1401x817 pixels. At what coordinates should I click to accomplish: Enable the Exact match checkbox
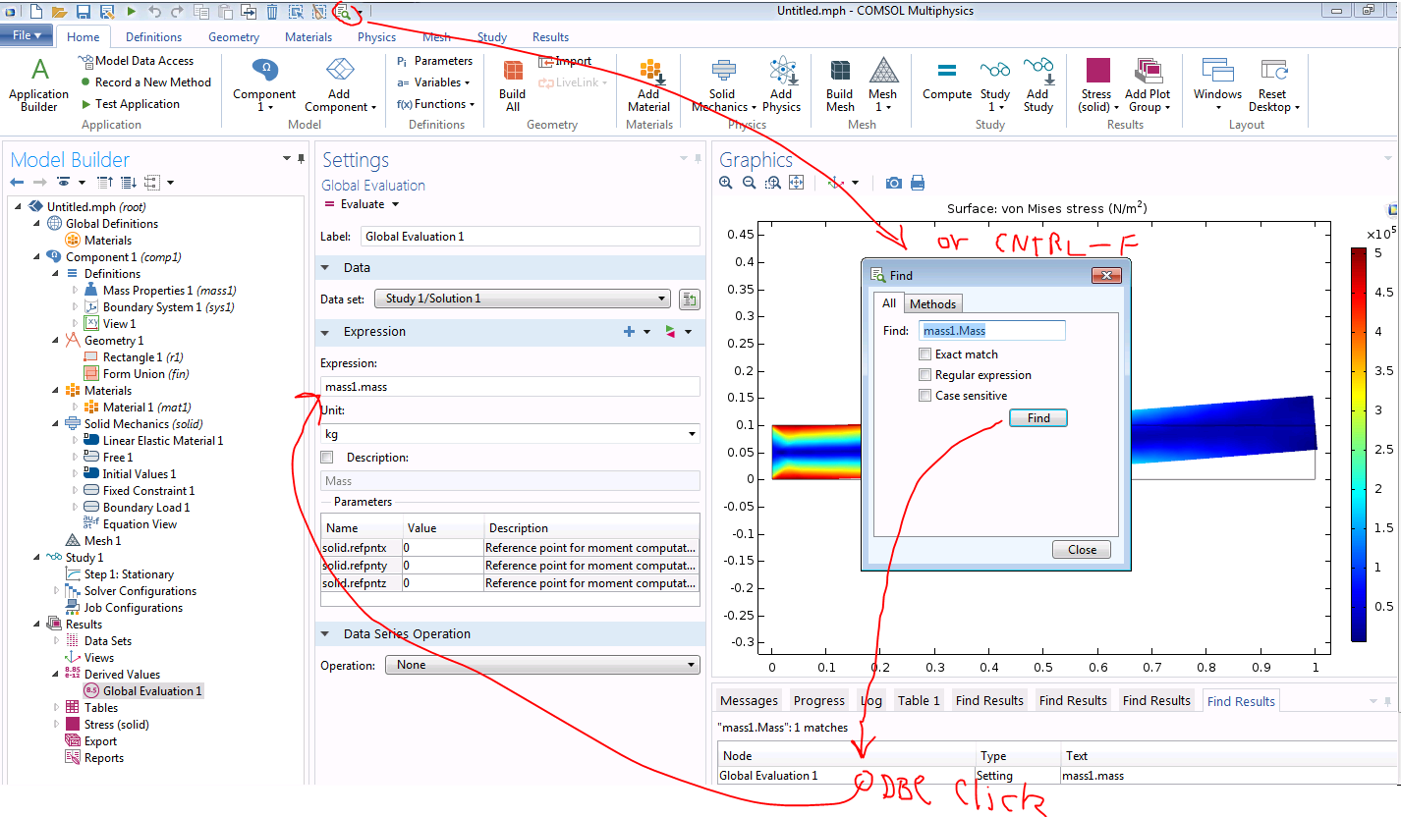pos(925,354)
